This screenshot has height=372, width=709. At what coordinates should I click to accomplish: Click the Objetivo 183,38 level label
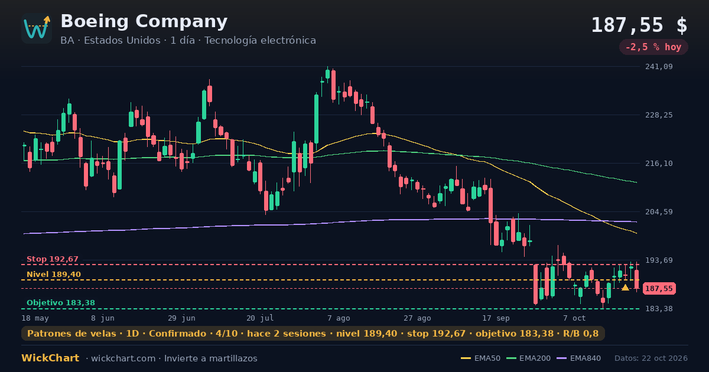pyautogui.click(x=61, y=303)
